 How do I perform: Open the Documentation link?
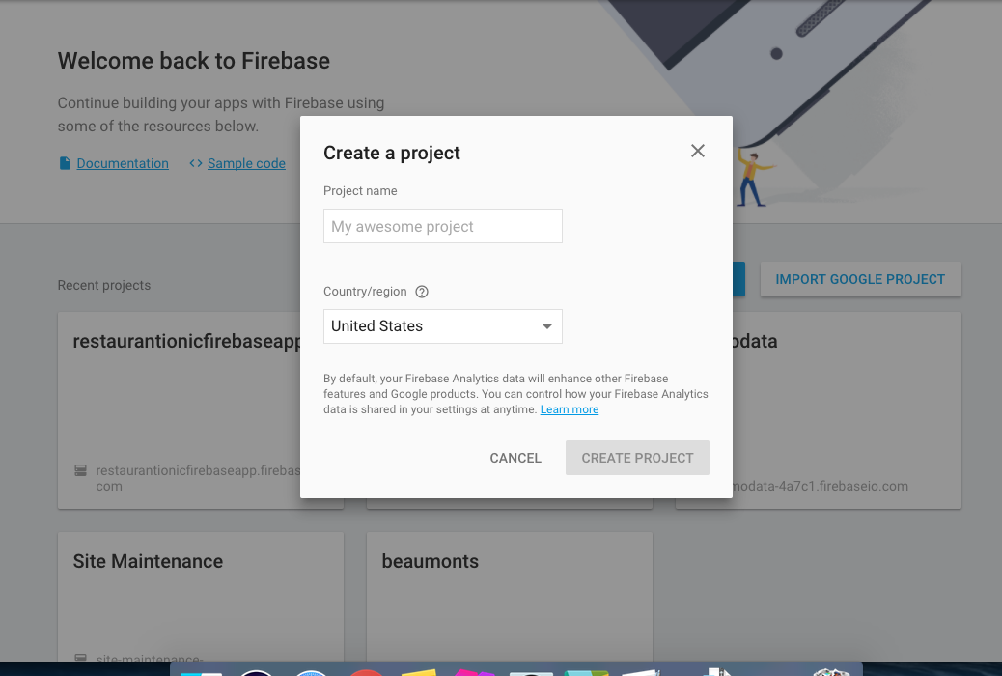tap(123, 163)
